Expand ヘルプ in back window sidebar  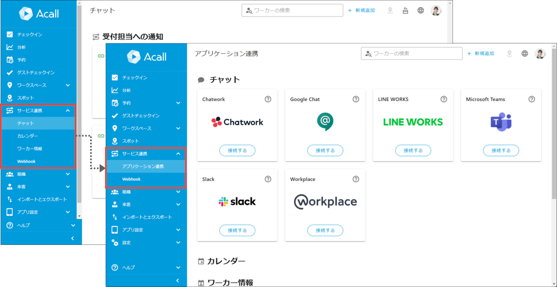point(73,225)
